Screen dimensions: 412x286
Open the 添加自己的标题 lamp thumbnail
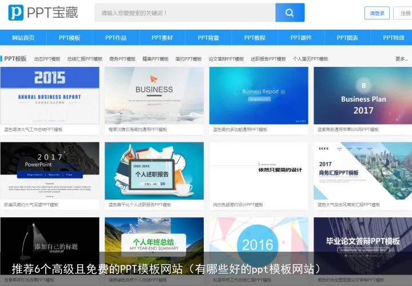(x=50, y=246)
